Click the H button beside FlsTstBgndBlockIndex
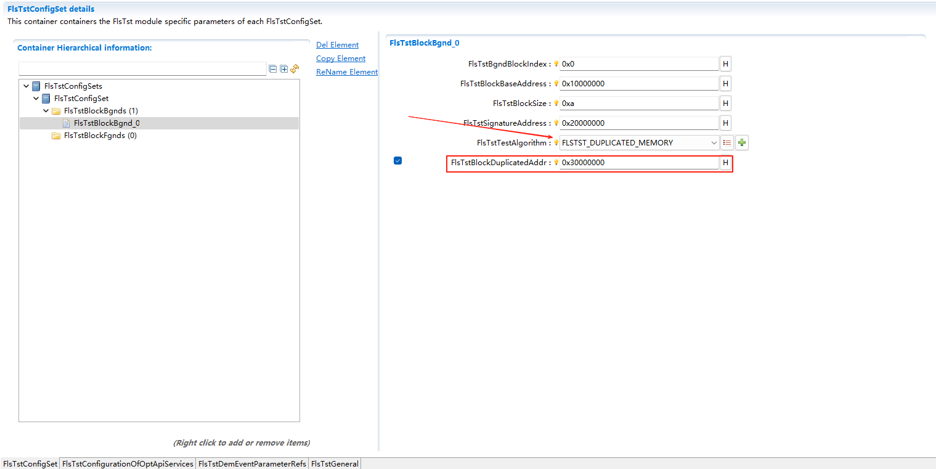The width and height of the screenshot is (936, 469). pos(725,63)
